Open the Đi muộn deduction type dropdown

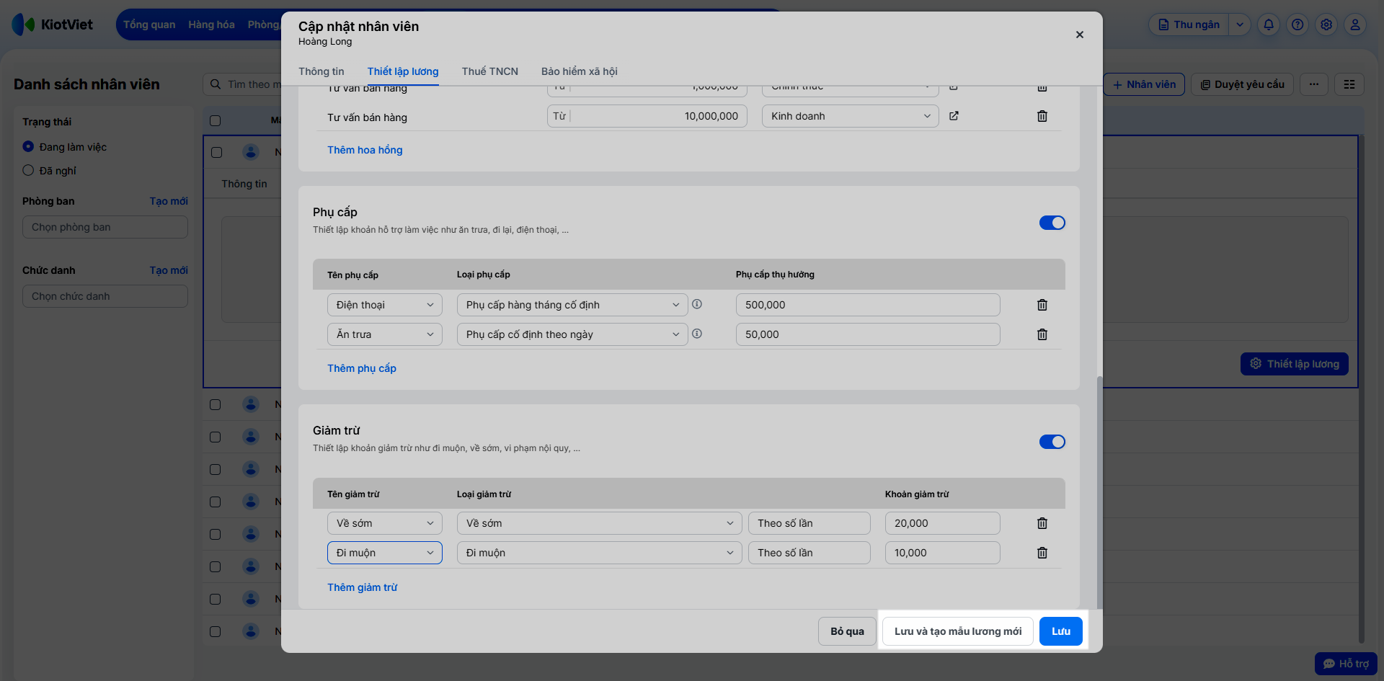[599, 553]
